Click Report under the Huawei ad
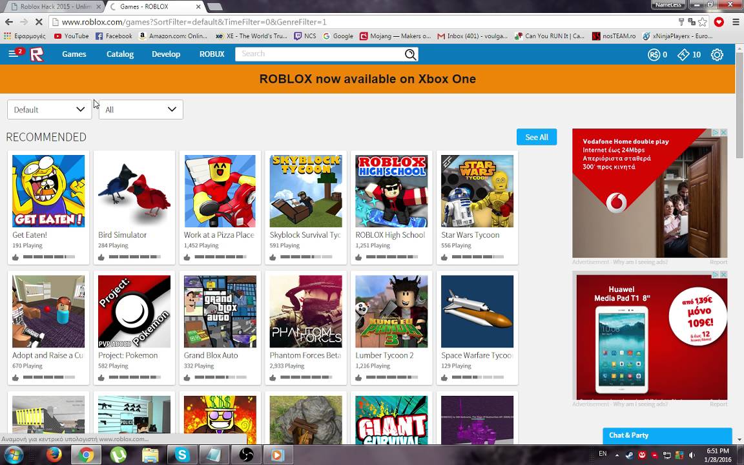 tap(718, 404)
